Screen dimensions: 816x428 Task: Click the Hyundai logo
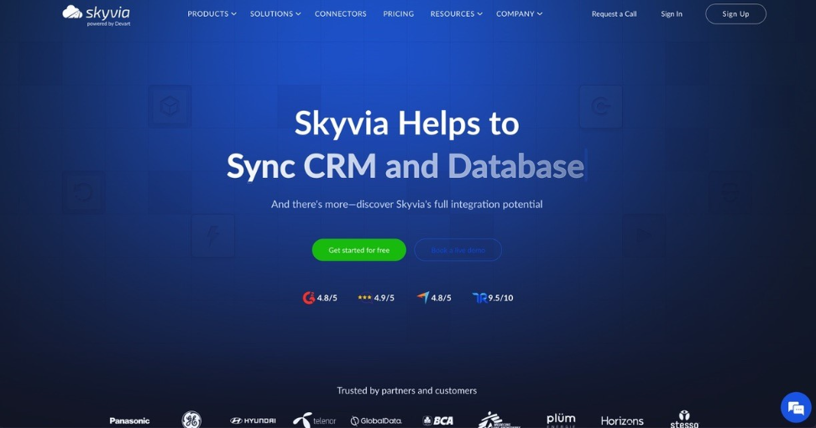253,420
